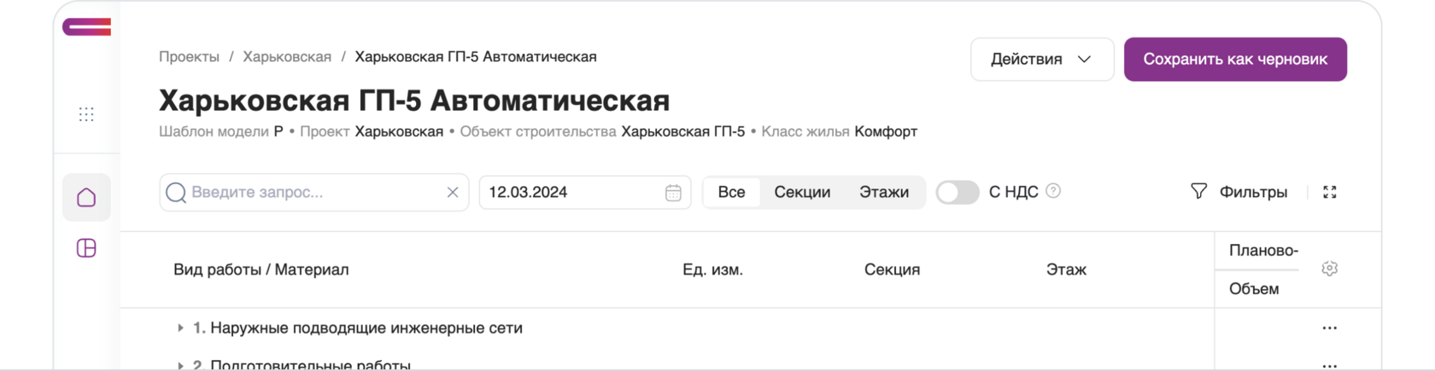This screenshot has height=371, width=1435.
Task: Select the Все tab
Action: tap(731, 192)
